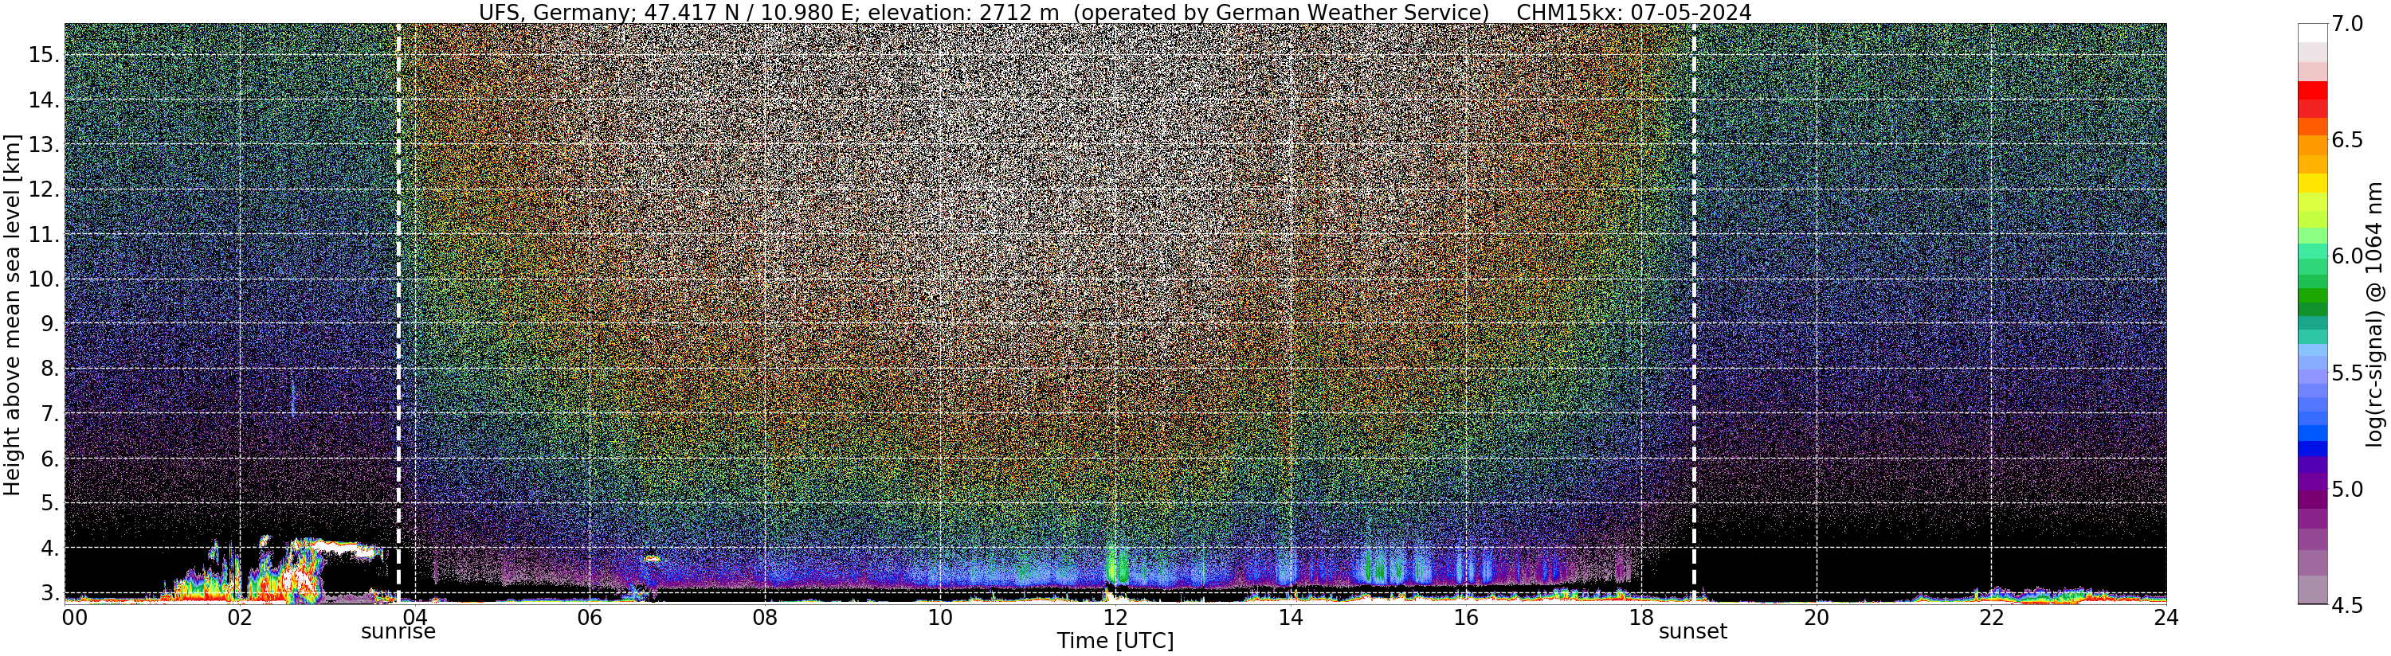Viewport: 2391px width, 656px height.
Task: Click the height tick label '12.'
Action: 45,190
